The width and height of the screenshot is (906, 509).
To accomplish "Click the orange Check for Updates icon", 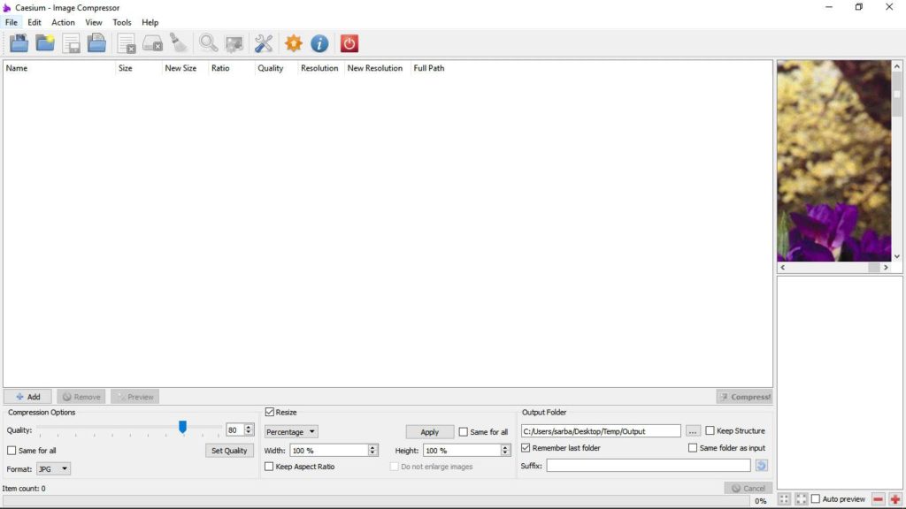I will click(294, 43).
